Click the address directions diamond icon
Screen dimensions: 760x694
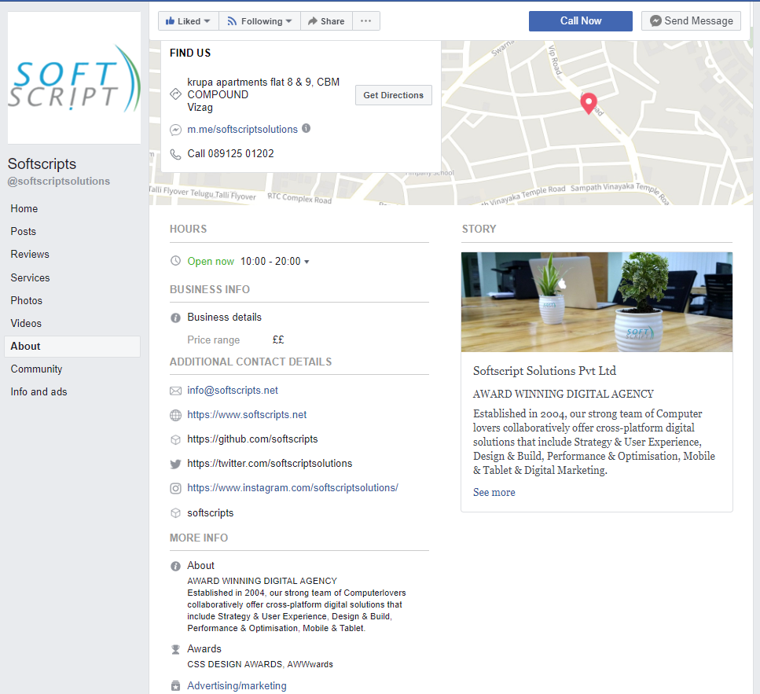175,94
